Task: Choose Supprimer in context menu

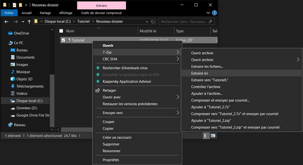Action: (137, 144)
